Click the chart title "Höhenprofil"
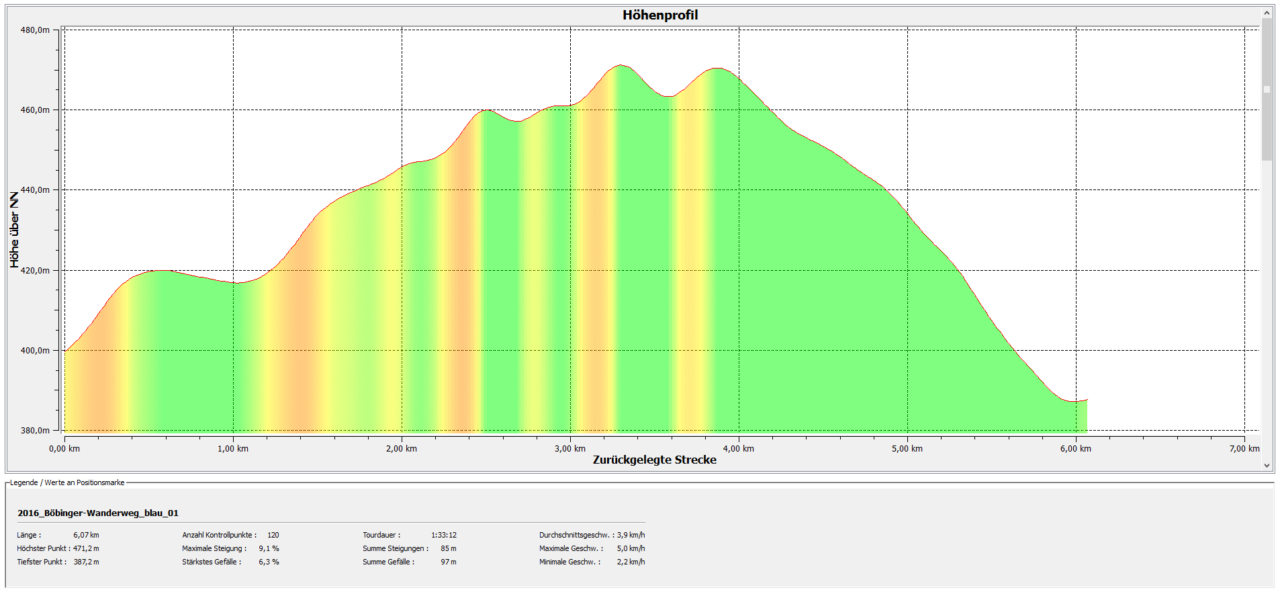 (x=660, y=15)
